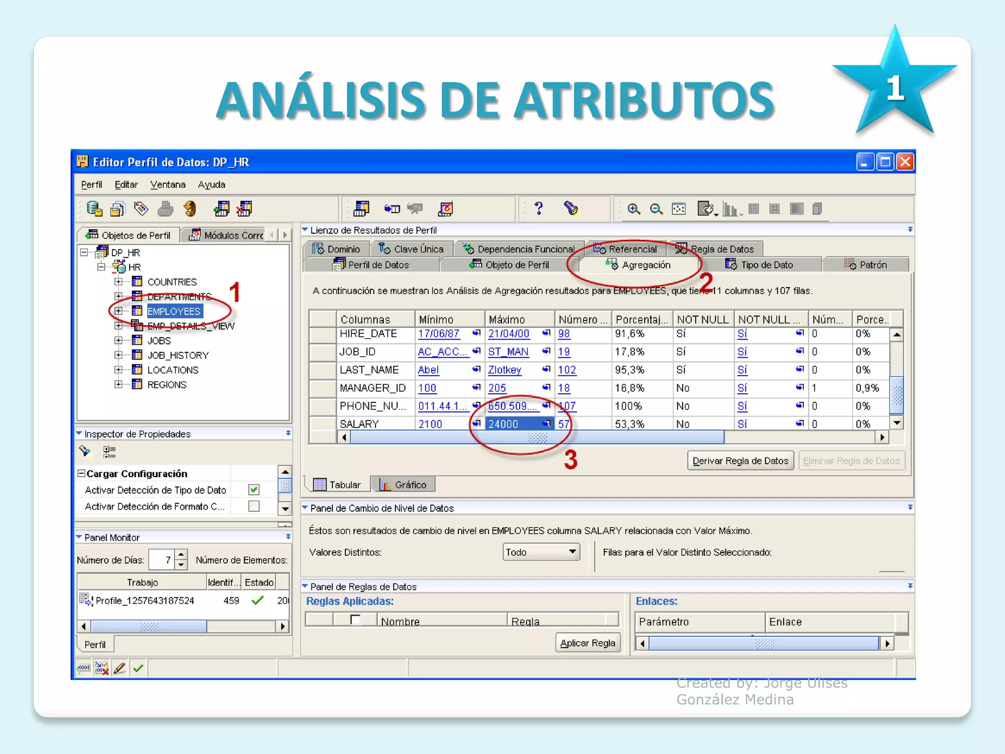
Task: Click the zoom out magnifier icon
Action: (x=656, y=209)
